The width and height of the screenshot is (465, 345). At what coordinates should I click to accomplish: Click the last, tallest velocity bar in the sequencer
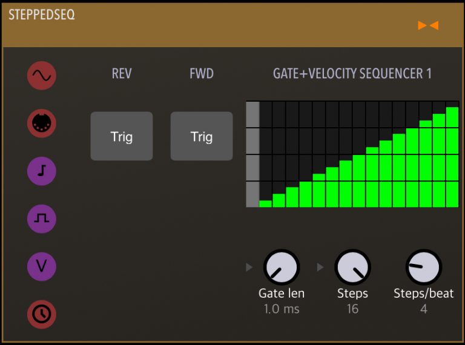point(452,157)
